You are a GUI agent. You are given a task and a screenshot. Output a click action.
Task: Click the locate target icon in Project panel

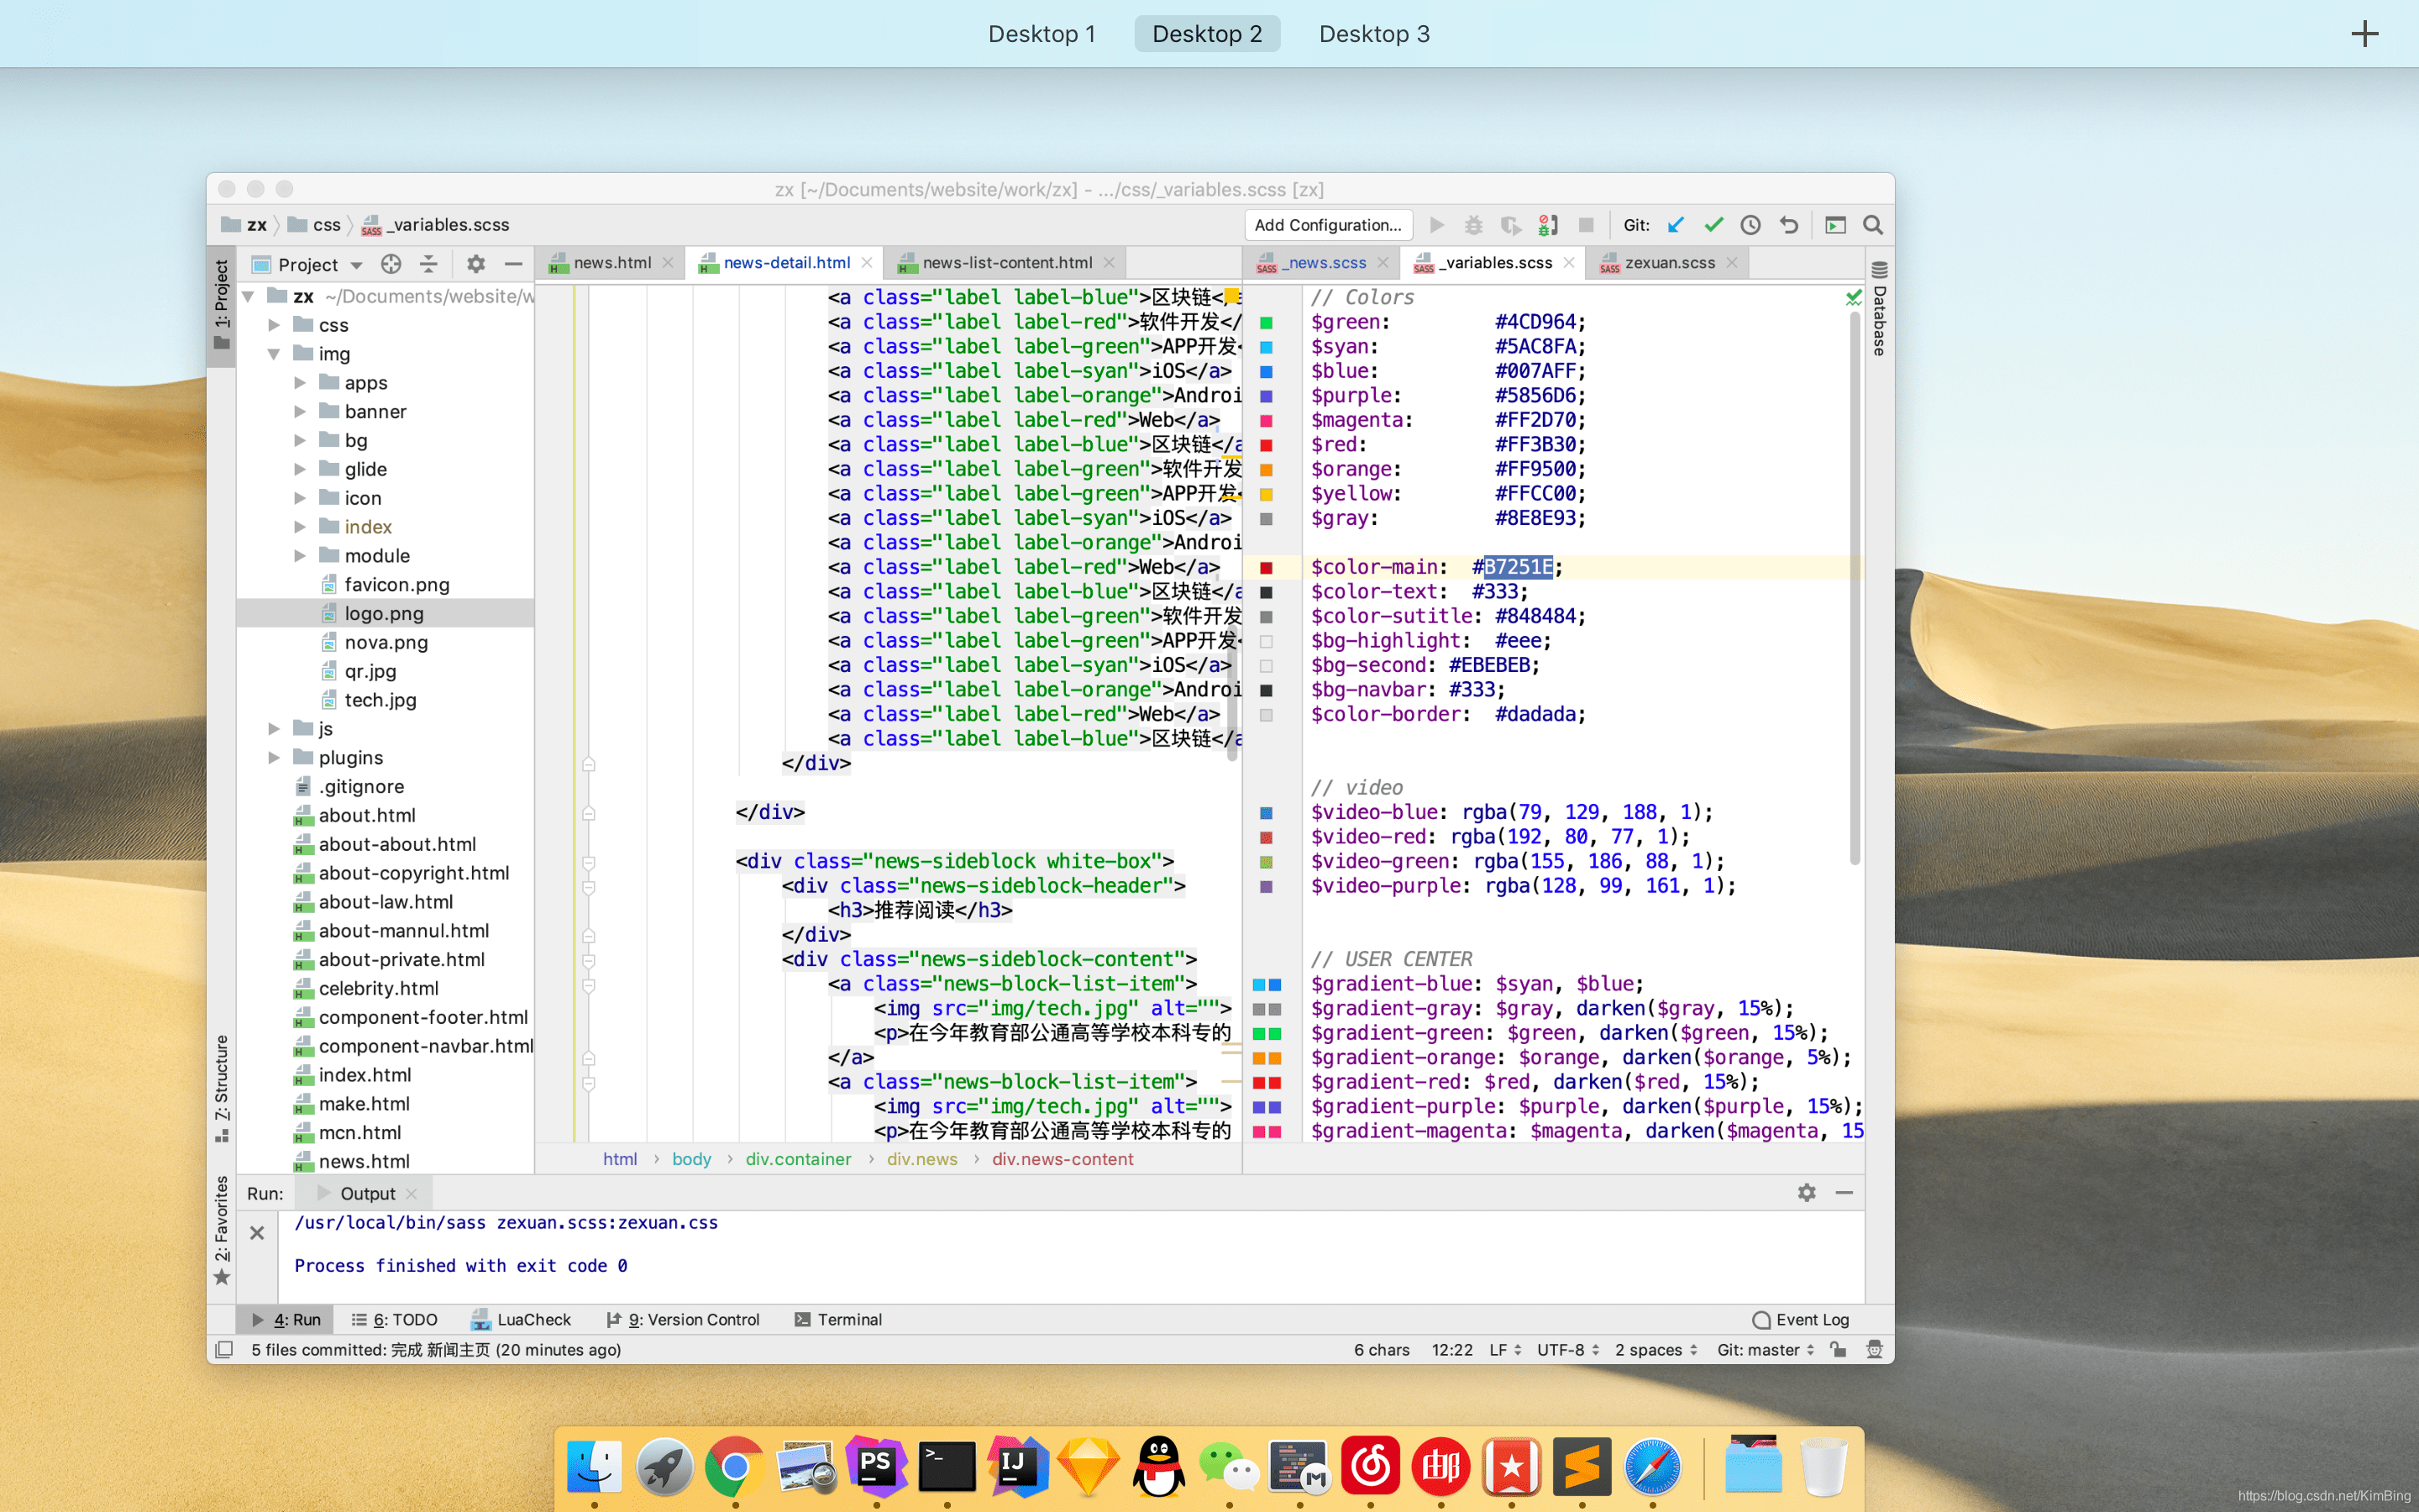pos(391,264)
